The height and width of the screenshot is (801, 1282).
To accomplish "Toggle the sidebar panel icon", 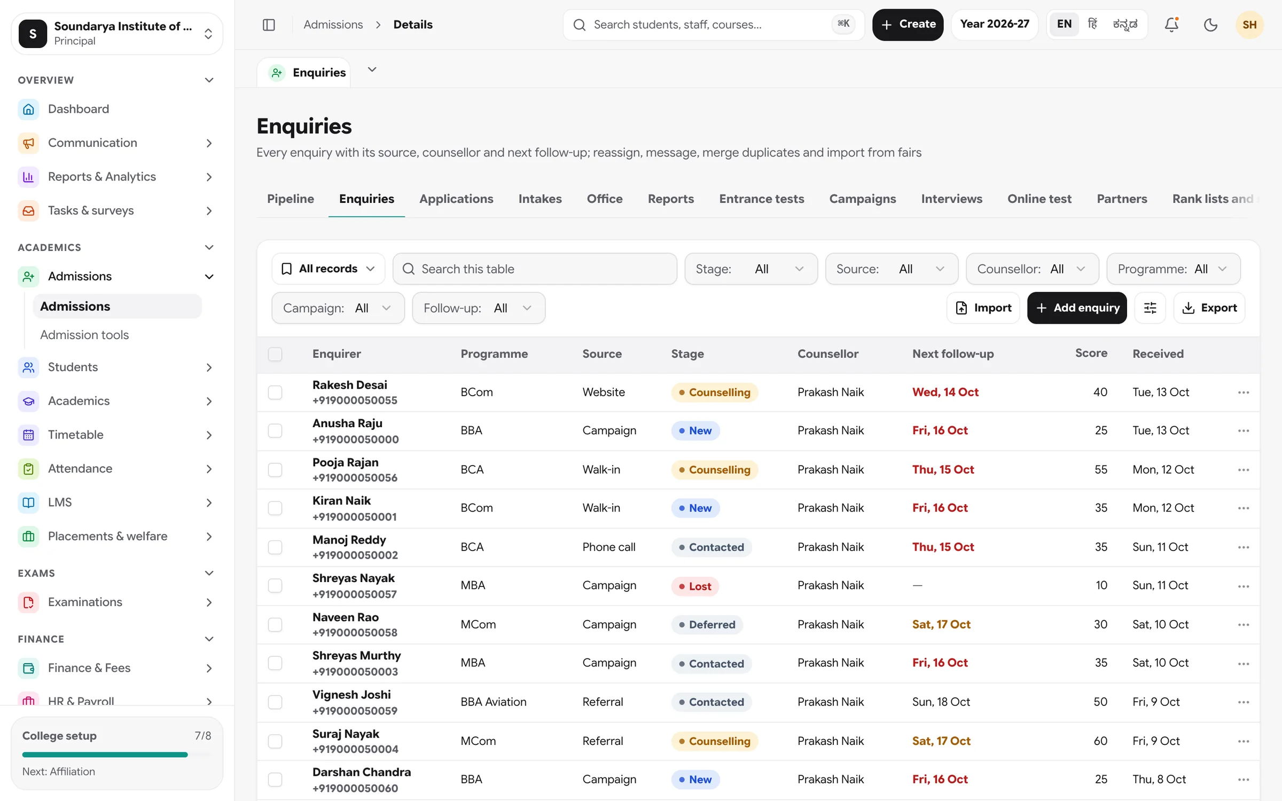I will [x=269, y=25].
